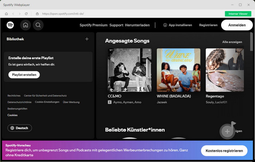
Task: Click the Spotify logo
Action: click(10, 25)
